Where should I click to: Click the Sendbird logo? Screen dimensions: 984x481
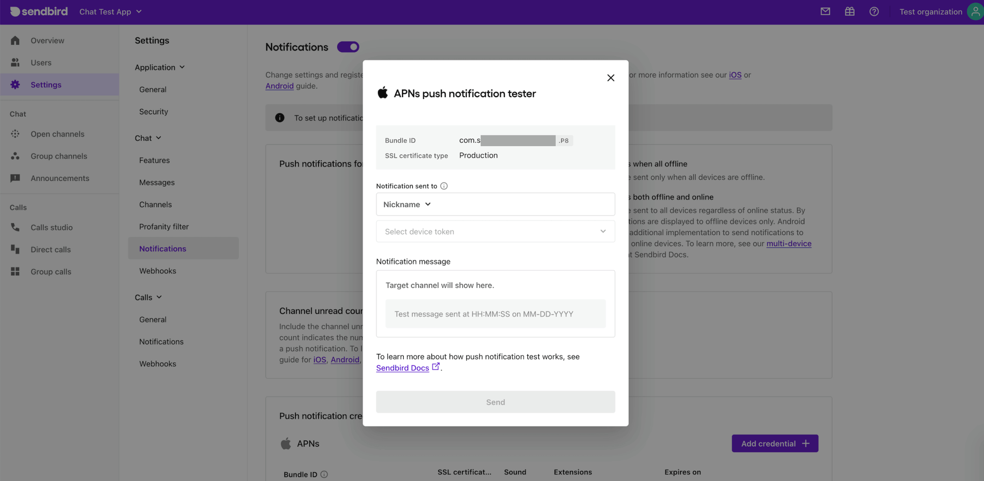(39, 12)
